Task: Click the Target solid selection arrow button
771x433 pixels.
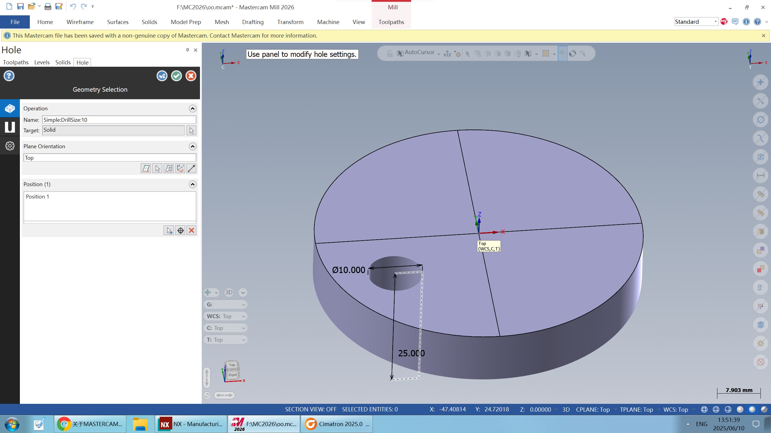Action: tap(192, 131)
